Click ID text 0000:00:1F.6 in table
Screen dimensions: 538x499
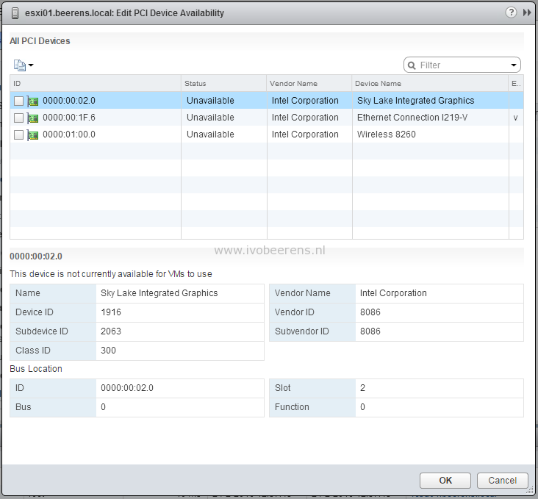click(x=69, y=118)
